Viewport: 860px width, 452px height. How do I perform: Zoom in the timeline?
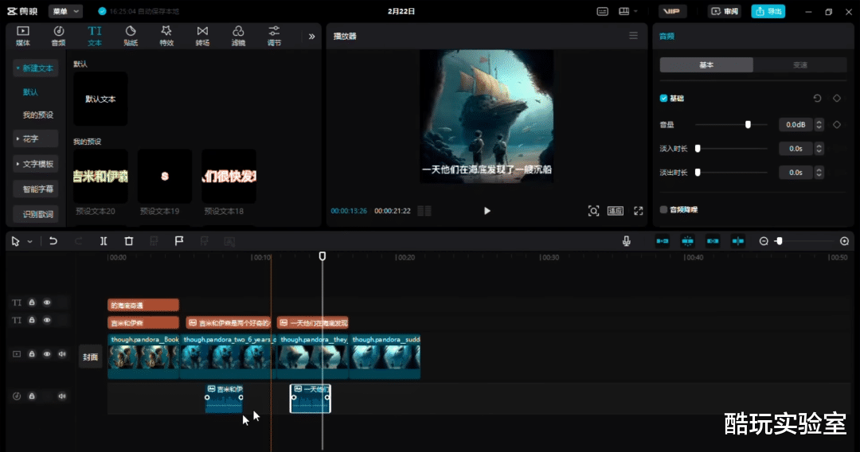click(x=845, y=241)
